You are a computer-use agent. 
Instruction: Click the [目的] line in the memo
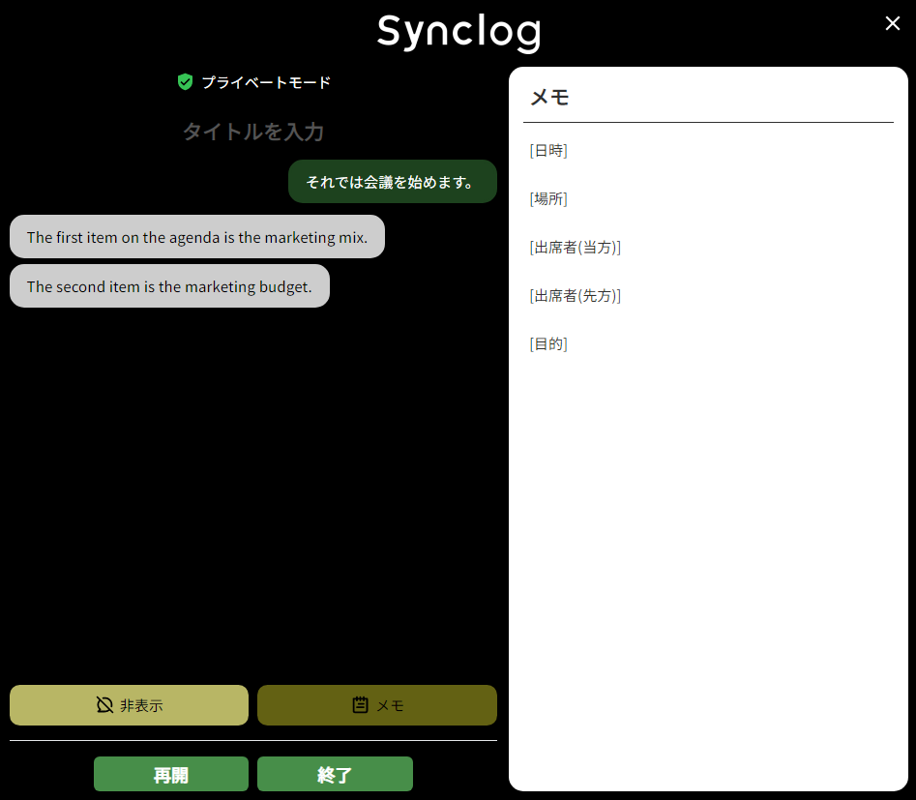[548, 343]
